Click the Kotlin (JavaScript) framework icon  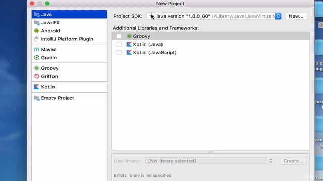(x=129, y=52)
